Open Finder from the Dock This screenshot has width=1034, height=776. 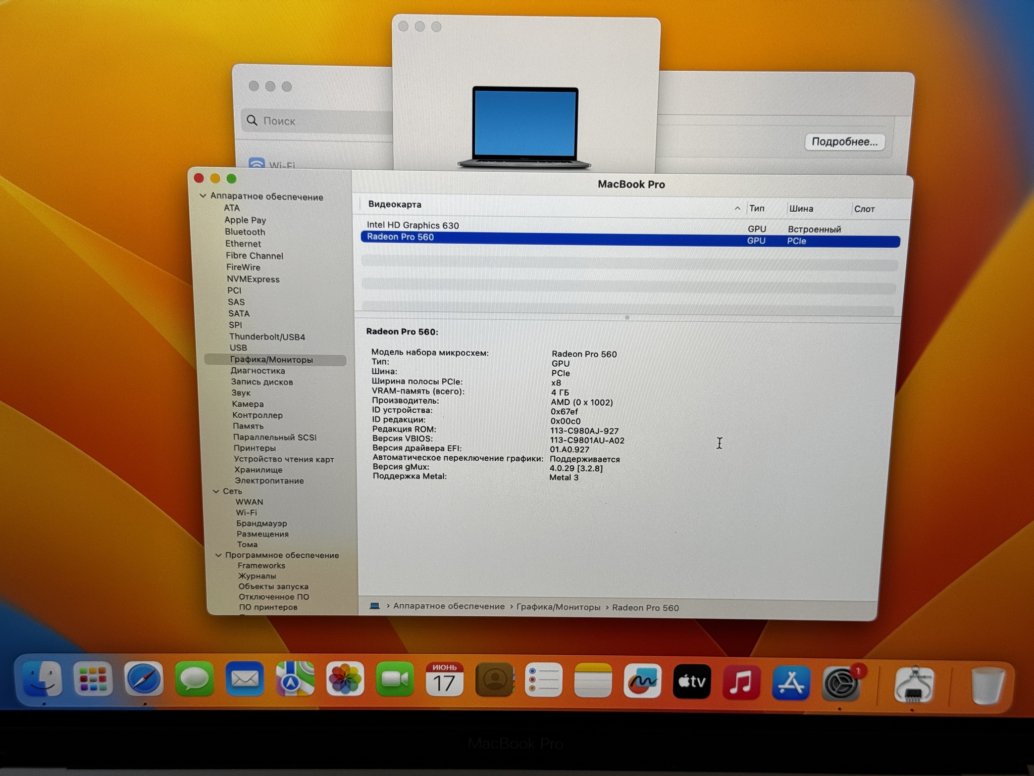click(42, 680)
